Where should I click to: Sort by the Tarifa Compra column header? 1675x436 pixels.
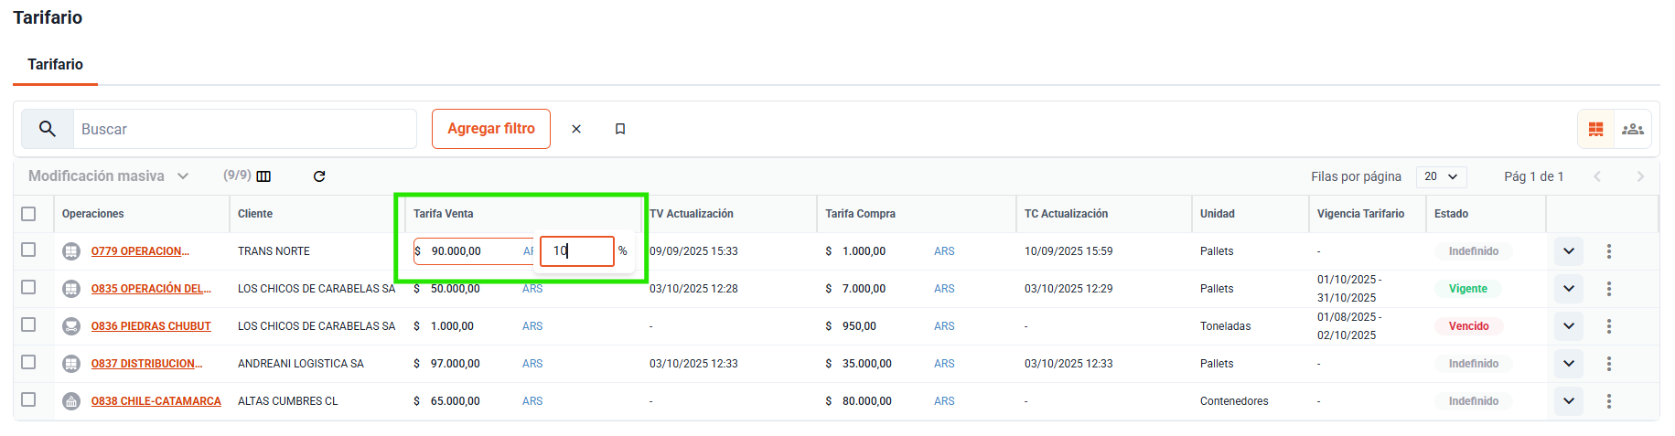pos(860,214)
